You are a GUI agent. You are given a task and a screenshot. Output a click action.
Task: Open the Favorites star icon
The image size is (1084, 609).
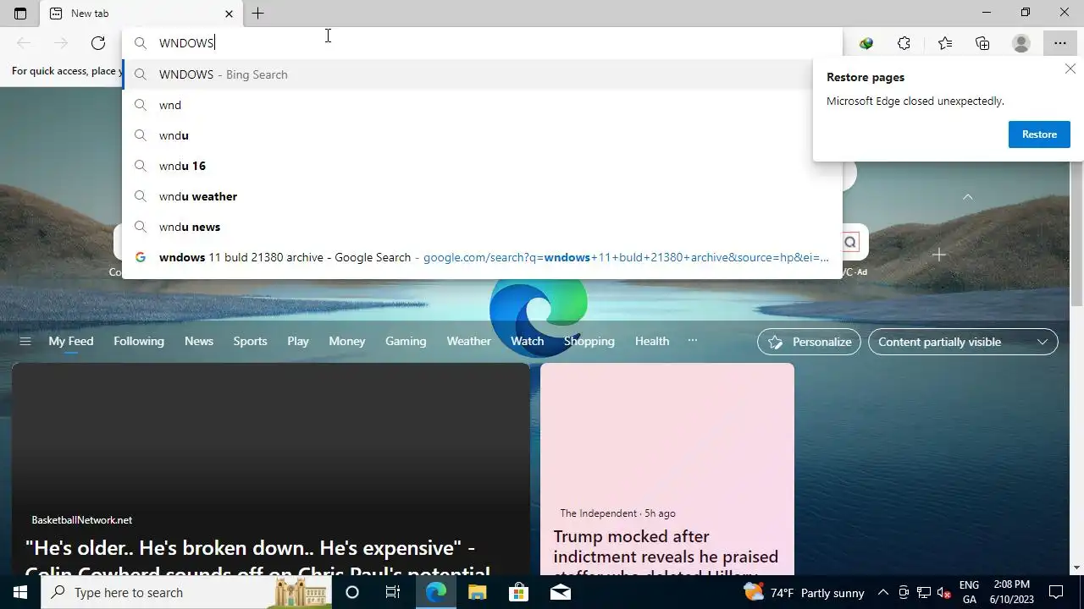click(x=945, y=43)
